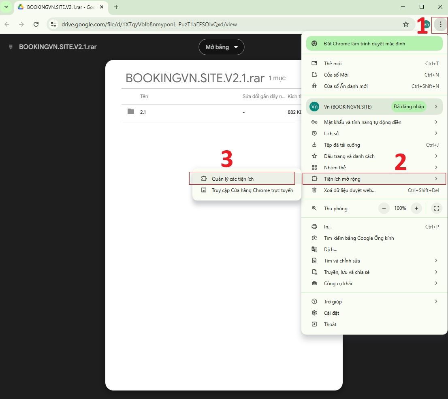
Task: Choose In... to print the page
Action: coord(375,227)
